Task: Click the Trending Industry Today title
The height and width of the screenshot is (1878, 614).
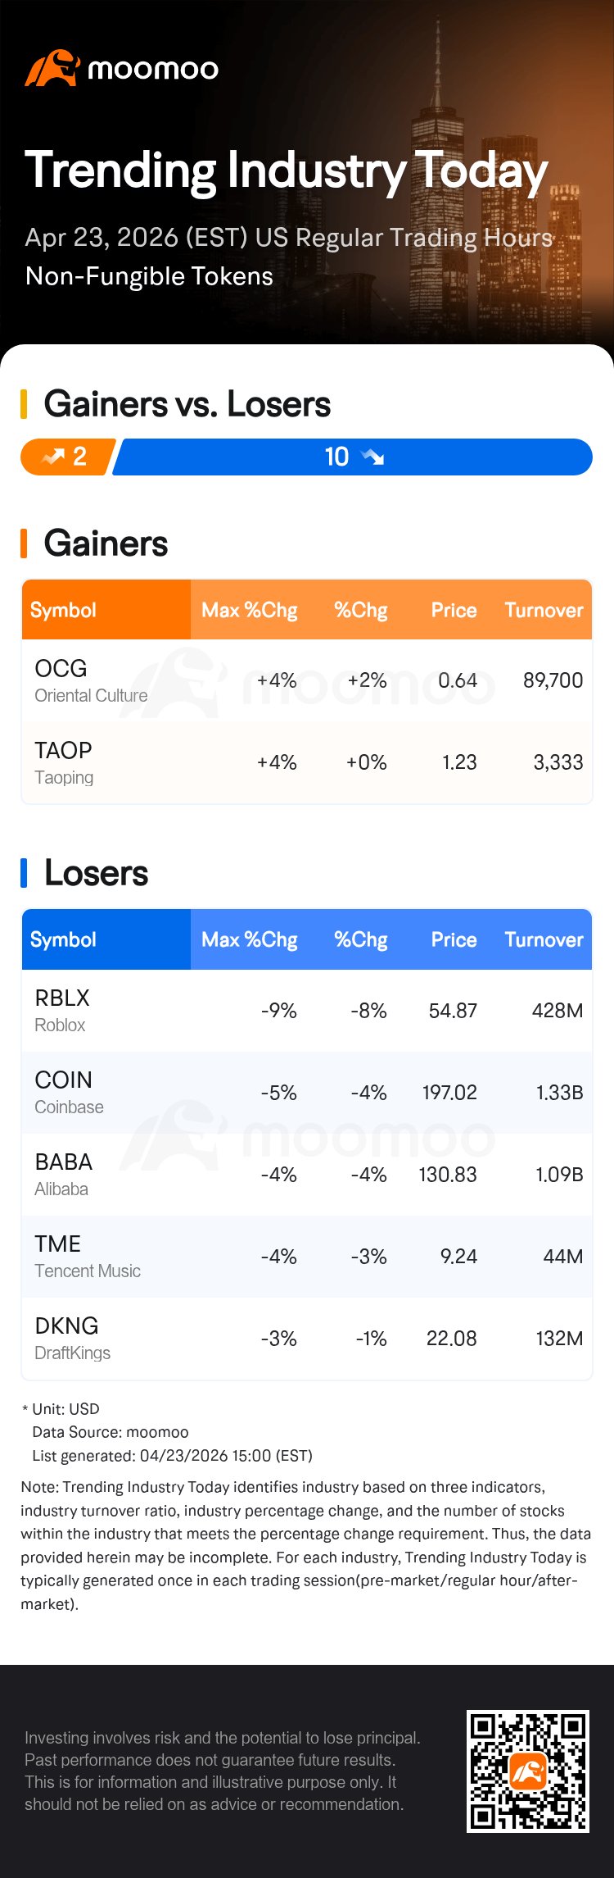Action: pos(286,171)
